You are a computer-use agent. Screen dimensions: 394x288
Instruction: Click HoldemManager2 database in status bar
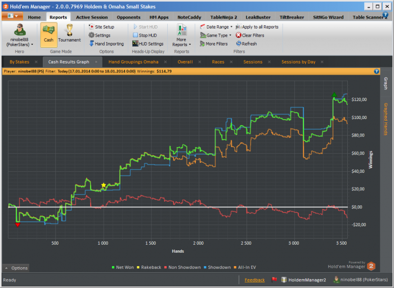303,280
